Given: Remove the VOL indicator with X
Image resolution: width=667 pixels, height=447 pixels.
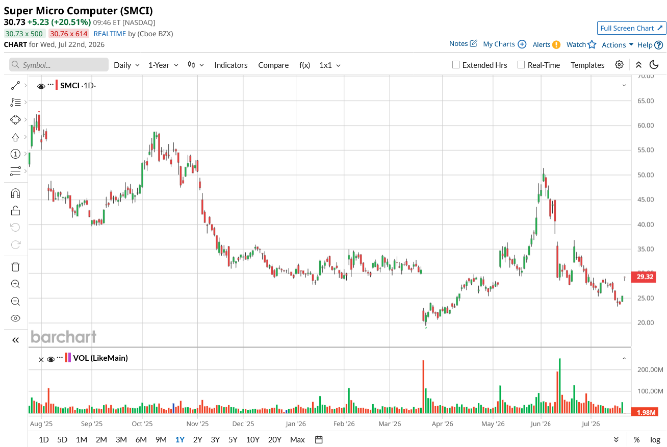Looking at the screenshot, I should (41, 359).
